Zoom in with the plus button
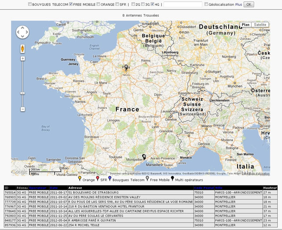282x230 pixels. pos(22,59)
